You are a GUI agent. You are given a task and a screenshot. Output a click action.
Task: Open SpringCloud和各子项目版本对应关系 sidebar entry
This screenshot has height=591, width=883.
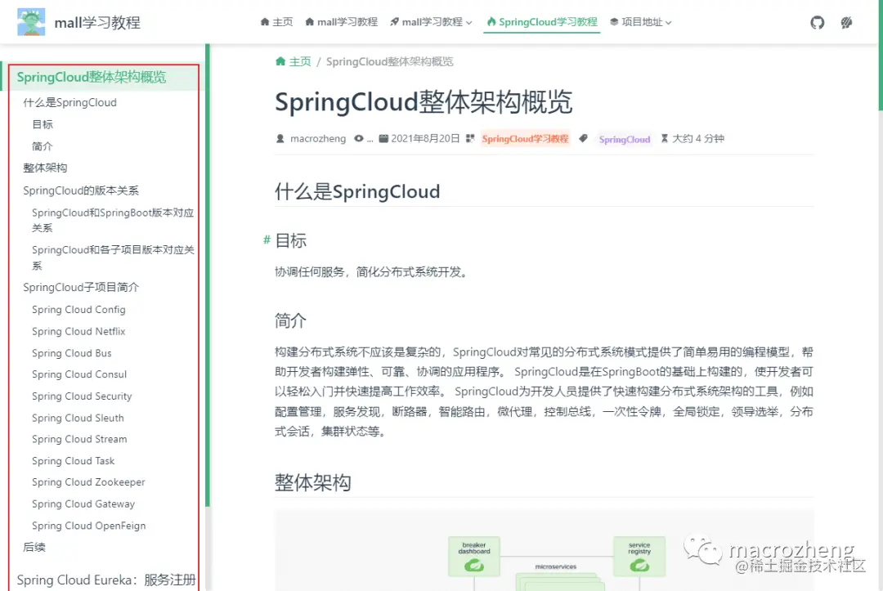tap(113, 257)
